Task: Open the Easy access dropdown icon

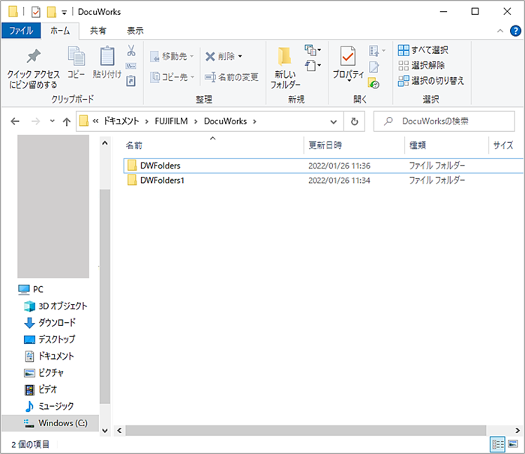Action: point(313,66)
